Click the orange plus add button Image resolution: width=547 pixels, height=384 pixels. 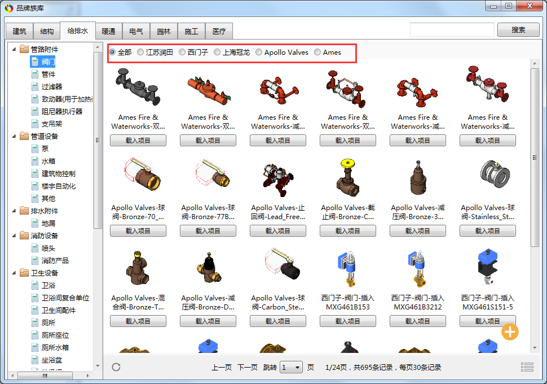click(510, 331)
